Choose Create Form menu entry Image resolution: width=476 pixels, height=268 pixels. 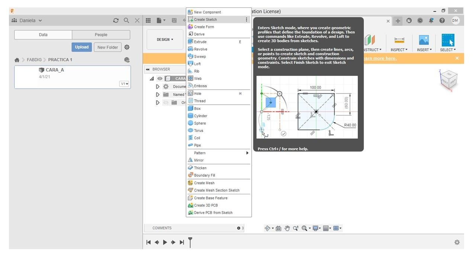pos(219,27)
